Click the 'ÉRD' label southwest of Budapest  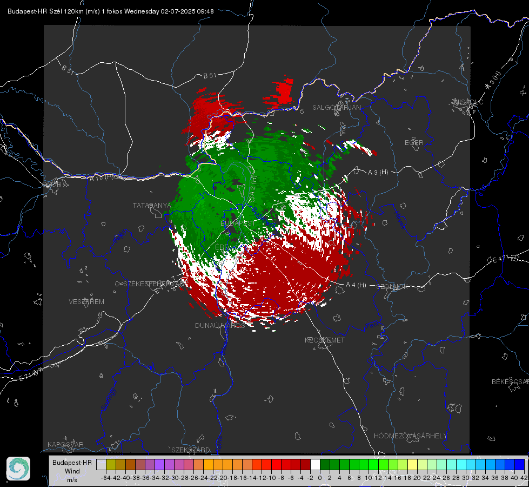point(222,247)
